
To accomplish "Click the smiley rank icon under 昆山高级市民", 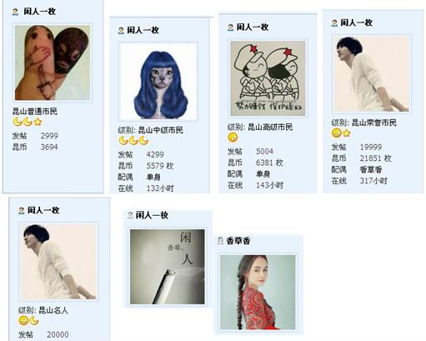I will [233, 138].
